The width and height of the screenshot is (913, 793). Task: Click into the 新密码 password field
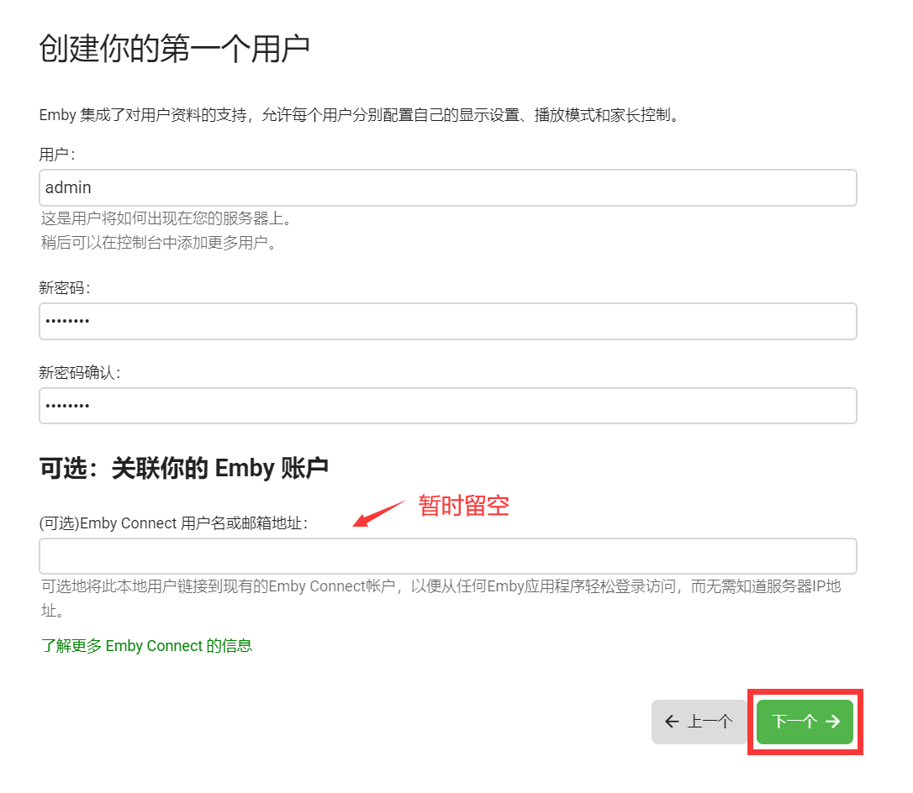(x=447, y=321)
